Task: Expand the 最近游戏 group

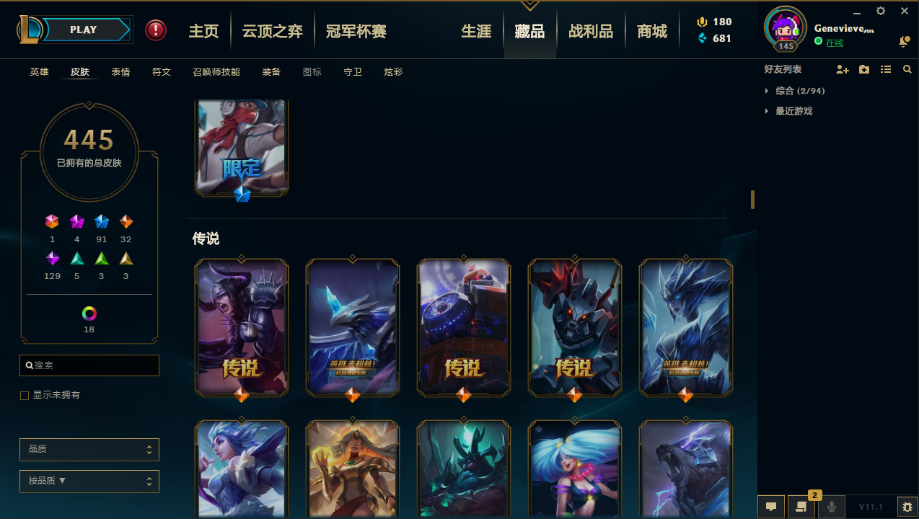Action: (x=788, y=111)
